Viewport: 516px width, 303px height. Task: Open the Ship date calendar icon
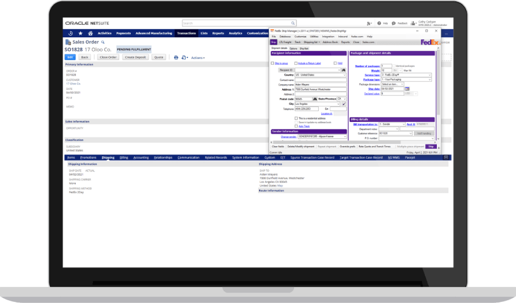407,89
